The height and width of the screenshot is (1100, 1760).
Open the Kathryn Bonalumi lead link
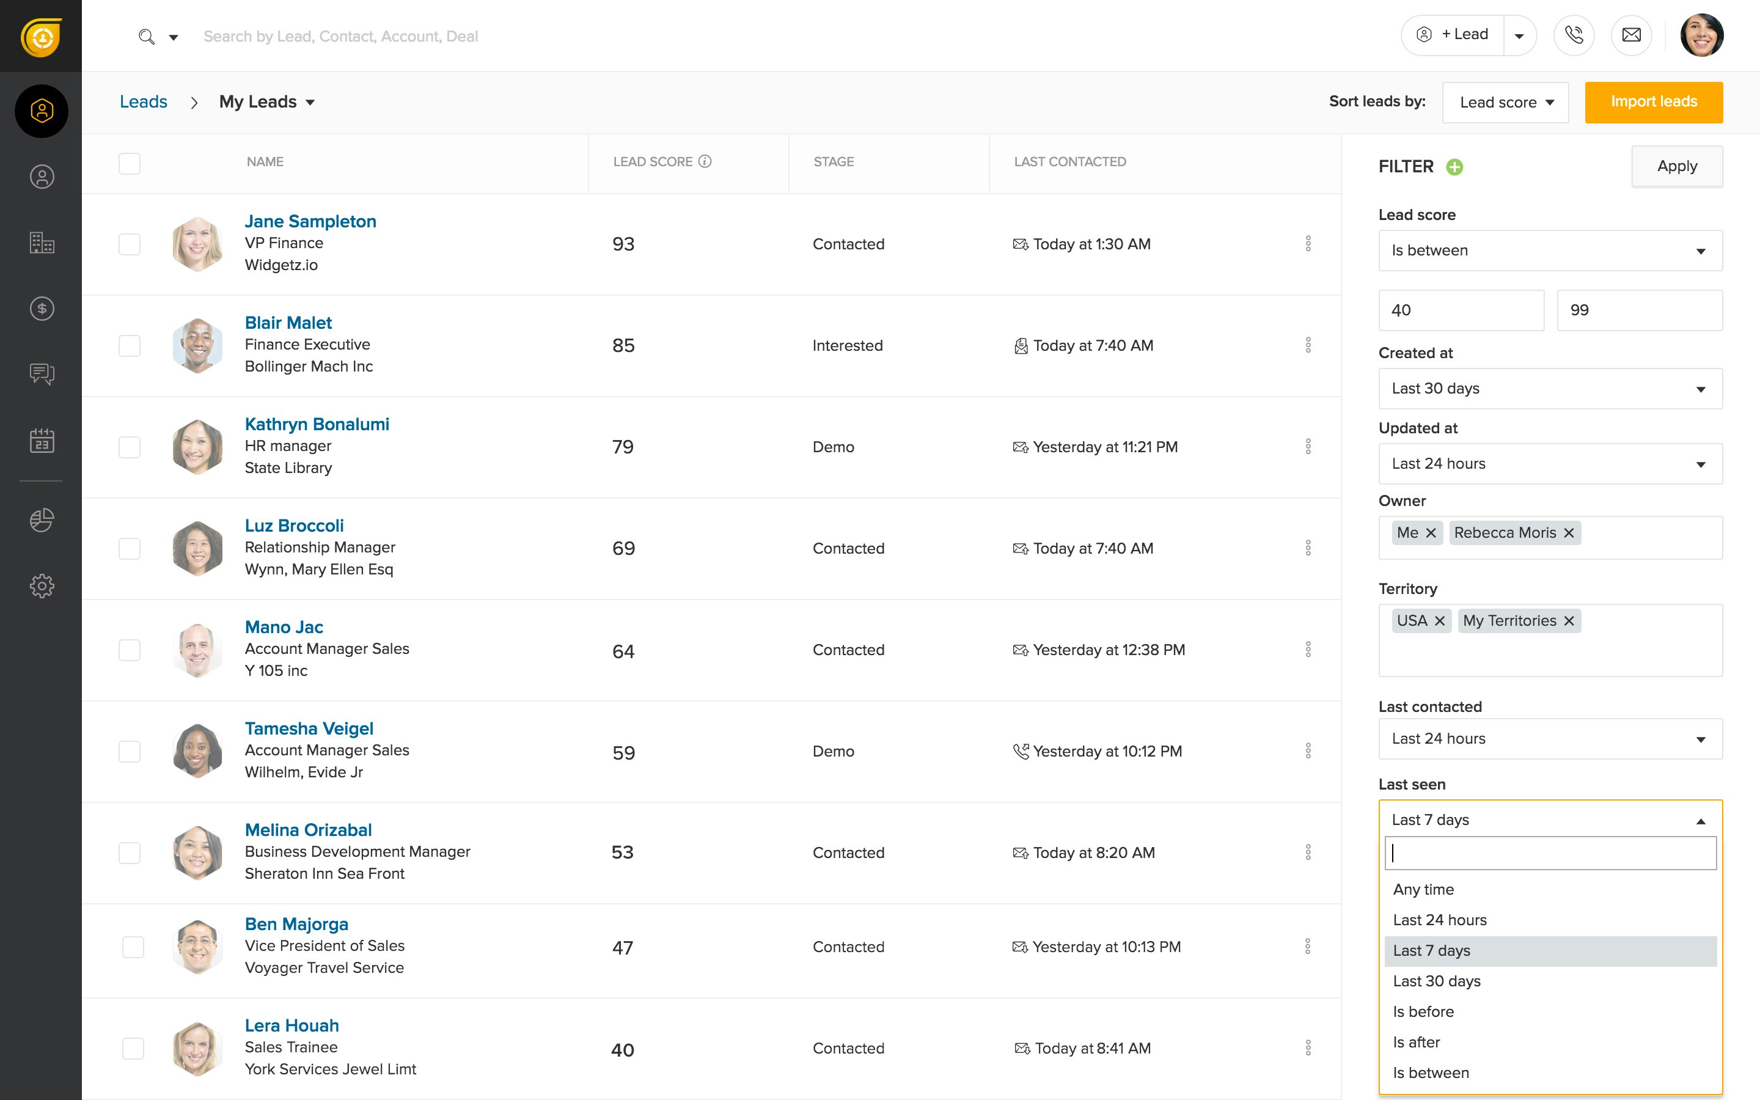click(317, 424)
